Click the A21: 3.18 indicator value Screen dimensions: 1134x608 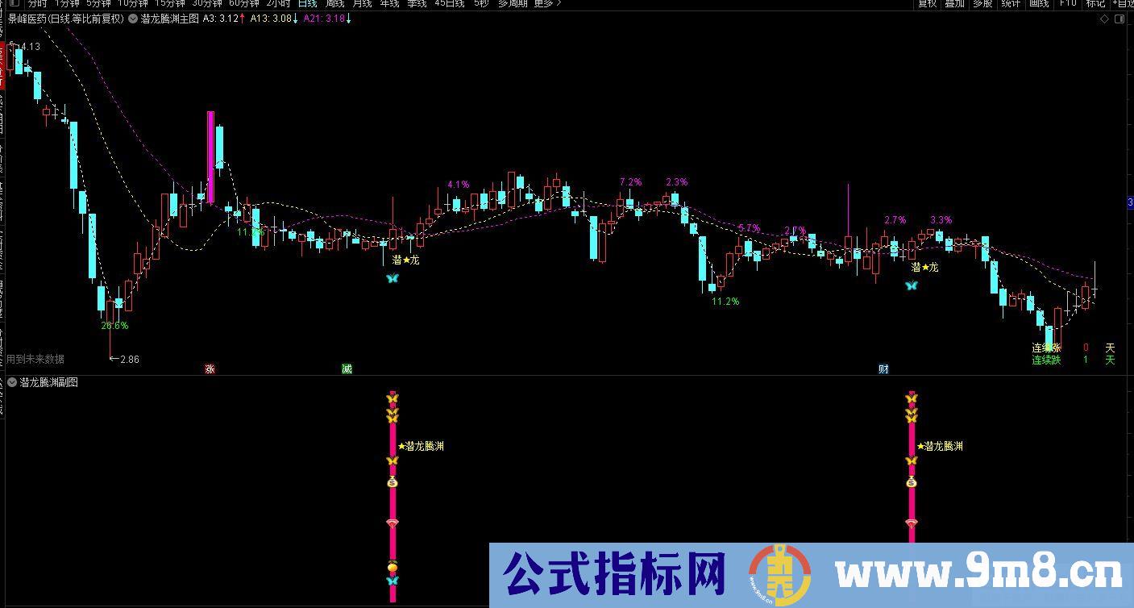[x=324, y=19]
